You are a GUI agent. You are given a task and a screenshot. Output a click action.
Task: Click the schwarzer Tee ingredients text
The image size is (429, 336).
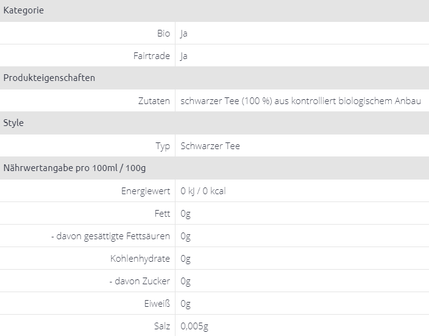(300, 101)
